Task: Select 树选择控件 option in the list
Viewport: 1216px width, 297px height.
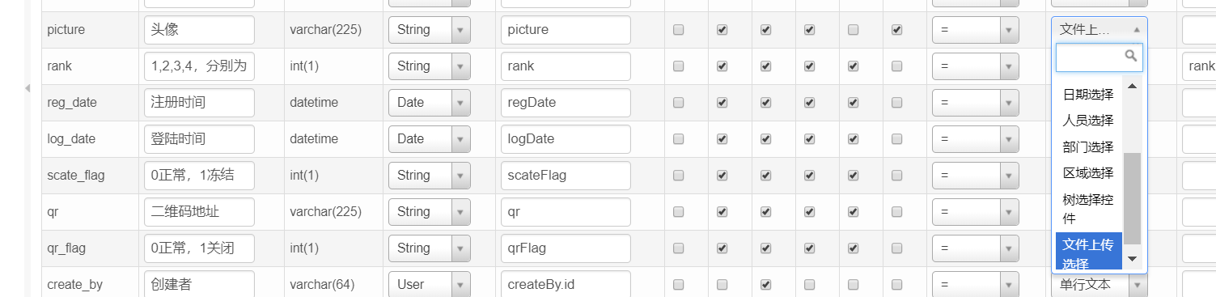Action: tap(1088, 209)
